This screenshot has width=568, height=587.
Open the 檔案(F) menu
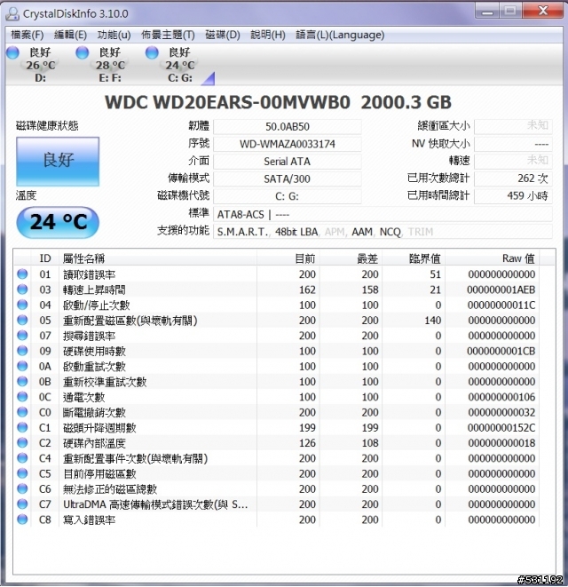click(x=27, y=35)
